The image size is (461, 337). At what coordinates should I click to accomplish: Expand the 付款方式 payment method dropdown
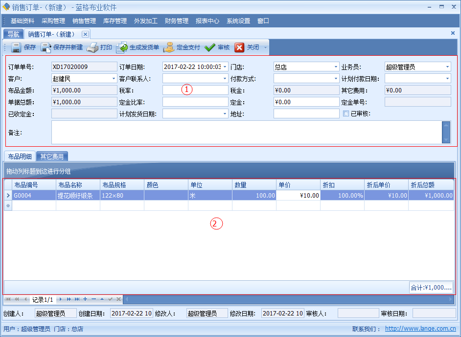[336, 79]
